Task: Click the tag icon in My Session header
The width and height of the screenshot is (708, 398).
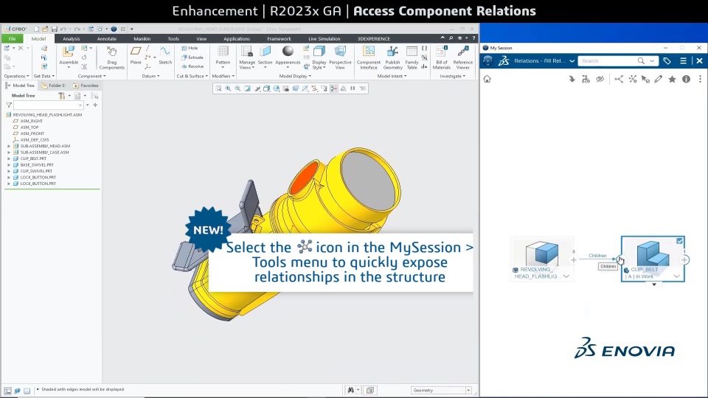Action: tap(667, 60)
